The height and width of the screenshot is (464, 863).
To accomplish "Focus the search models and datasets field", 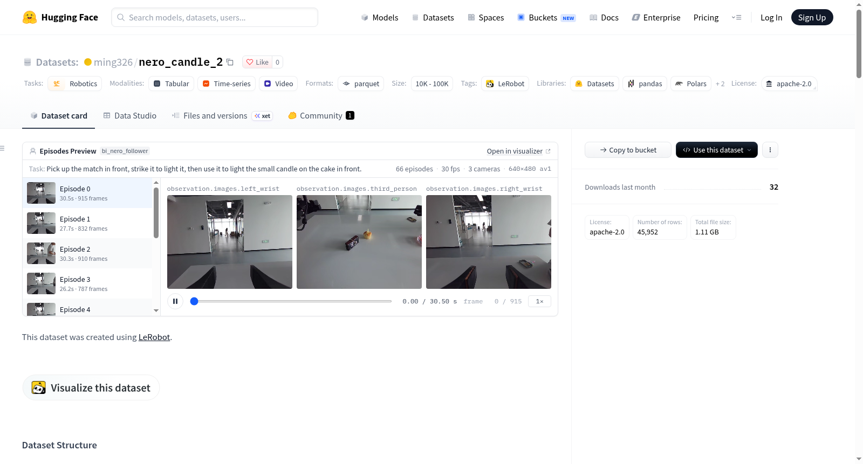I will coord(215,17).
